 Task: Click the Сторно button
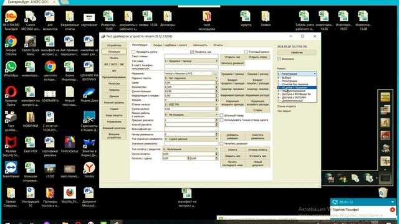(x=257, y=110)
